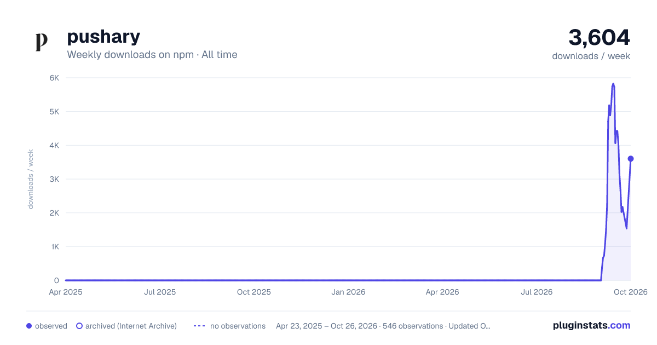Click the Apr 2025 x-axis label
Screen dimensions: 657x345
pos(66,292)
